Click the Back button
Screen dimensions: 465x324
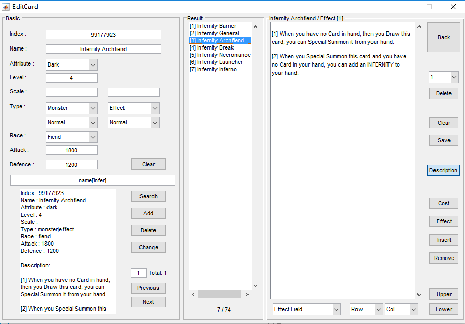click(x=444, y=37)
